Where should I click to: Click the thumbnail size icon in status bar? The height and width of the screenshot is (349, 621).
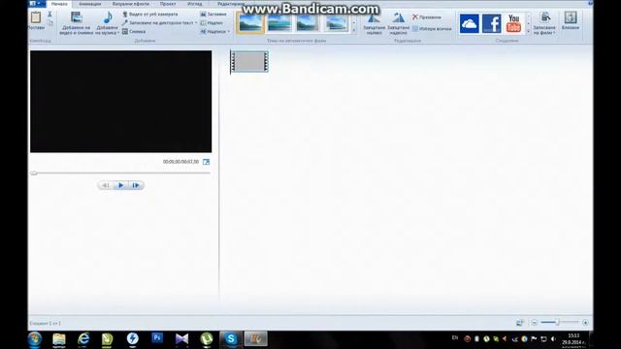tap(520, 323)
